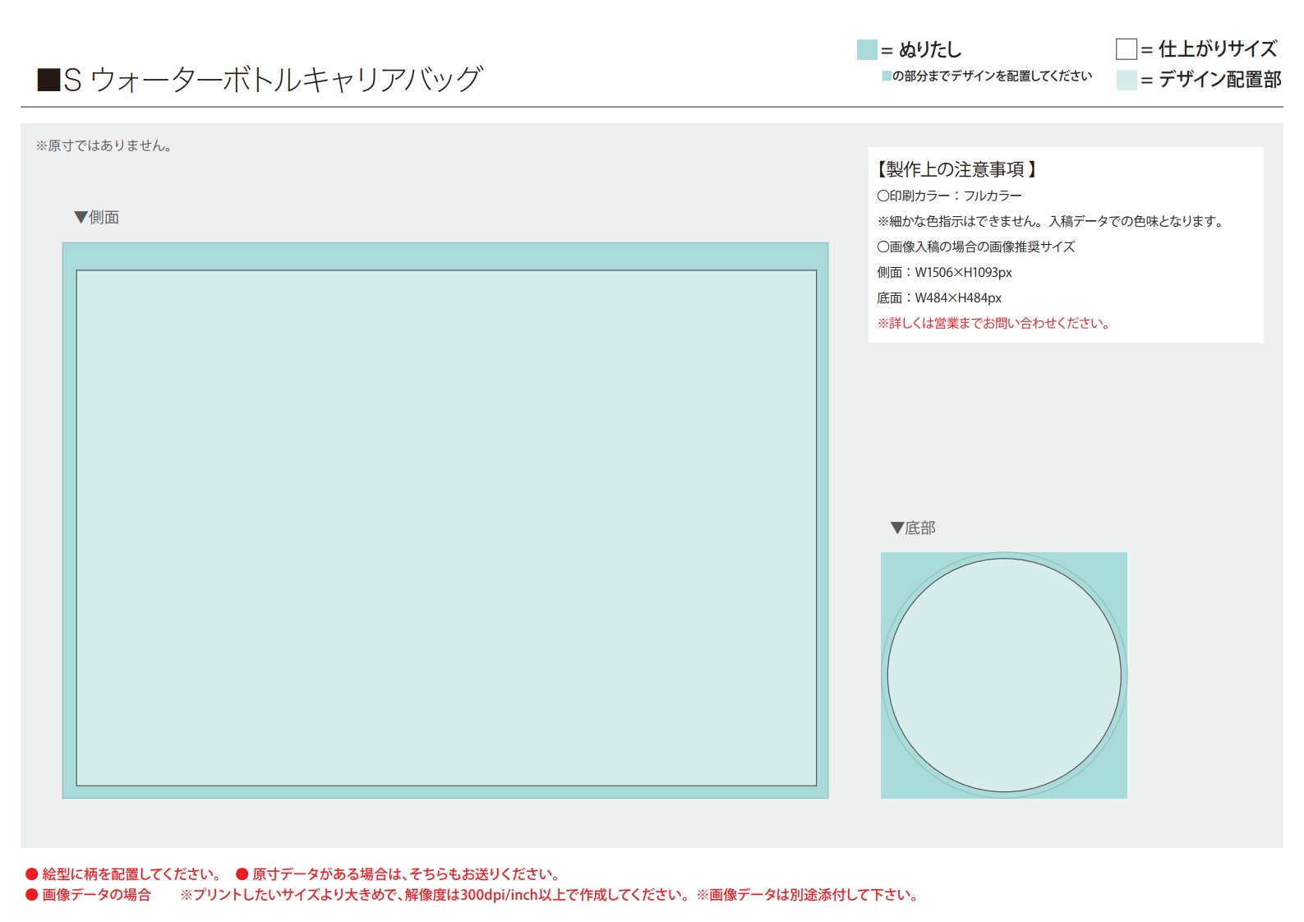
Task: Click the heading '【製作上の注意事項】'
Action: [x=955, y=169]
